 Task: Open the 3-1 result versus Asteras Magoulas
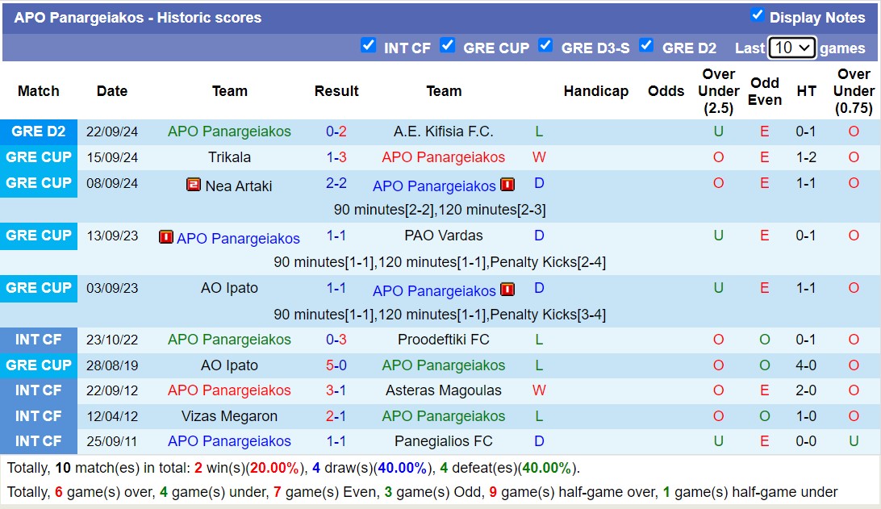(x=336, y=390)
